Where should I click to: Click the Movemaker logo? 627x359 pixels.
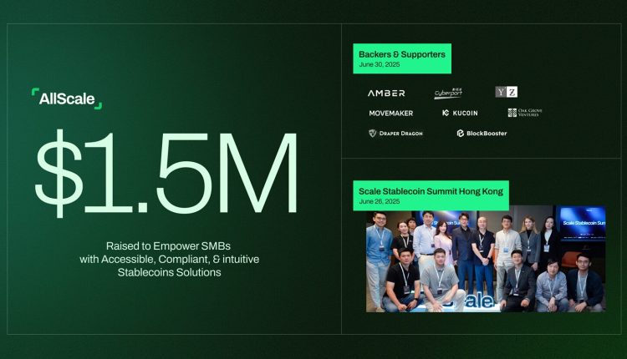coord(390,114)
